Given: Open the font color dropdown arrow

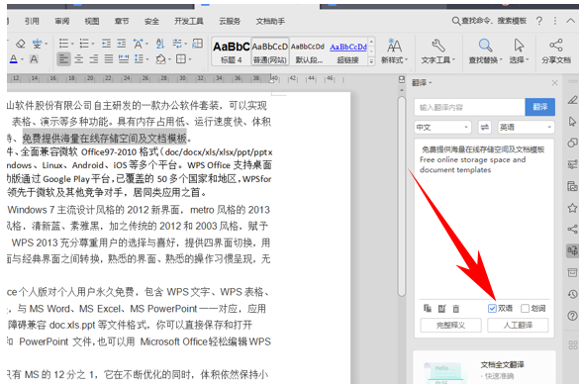Looking at the screenshot, I should pyautogui.click(x=22, y=59).
